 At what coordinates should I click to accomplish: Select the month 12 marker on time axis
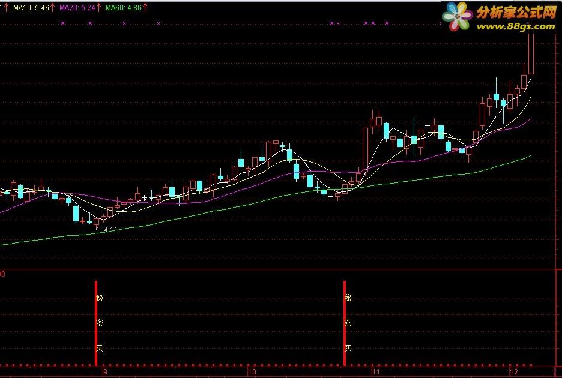pyautogui.click(x=514, y=371)
